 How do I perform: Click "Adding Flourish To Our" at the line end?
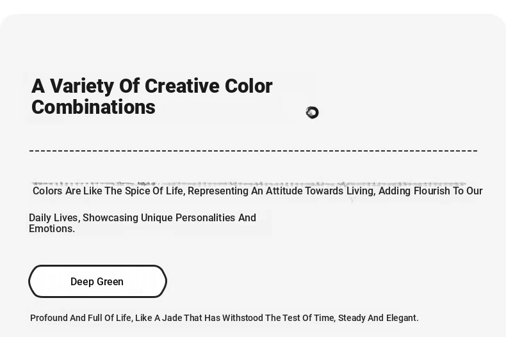(x=430, y=191)
